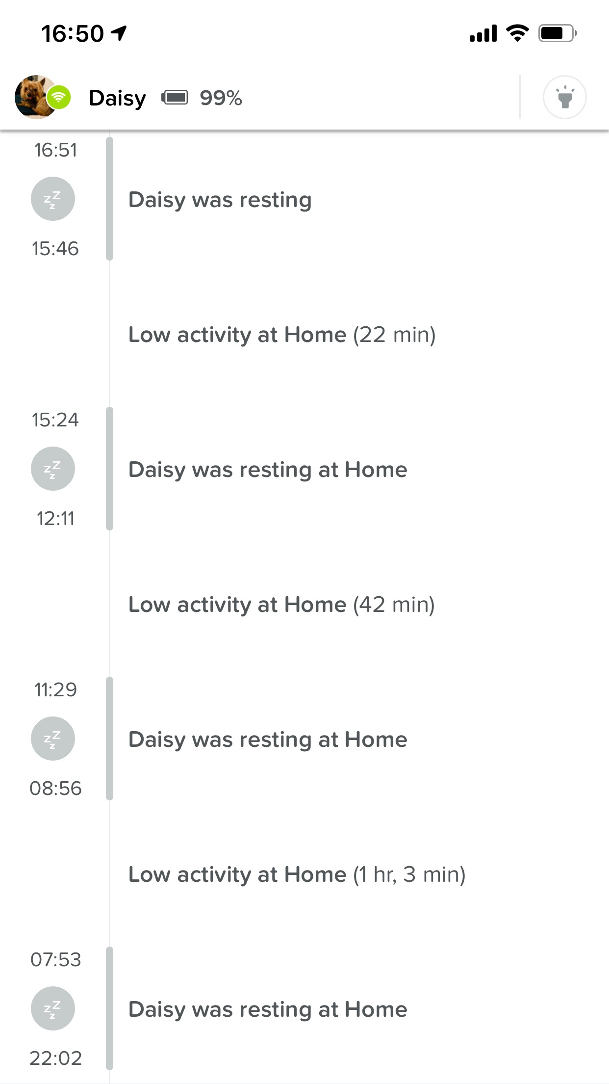Tap the sleep icon for 11:29 resting

(53, 739)
